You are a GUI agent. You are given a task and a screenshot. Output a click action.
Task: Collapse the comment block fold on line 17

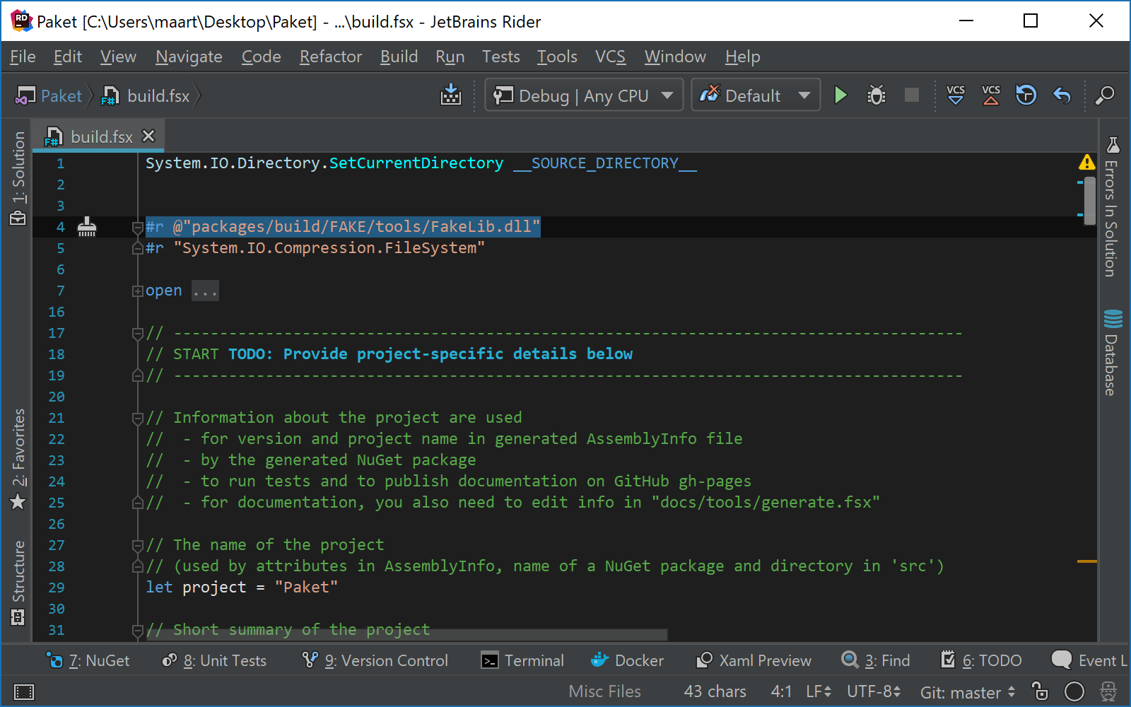(138, 333)
